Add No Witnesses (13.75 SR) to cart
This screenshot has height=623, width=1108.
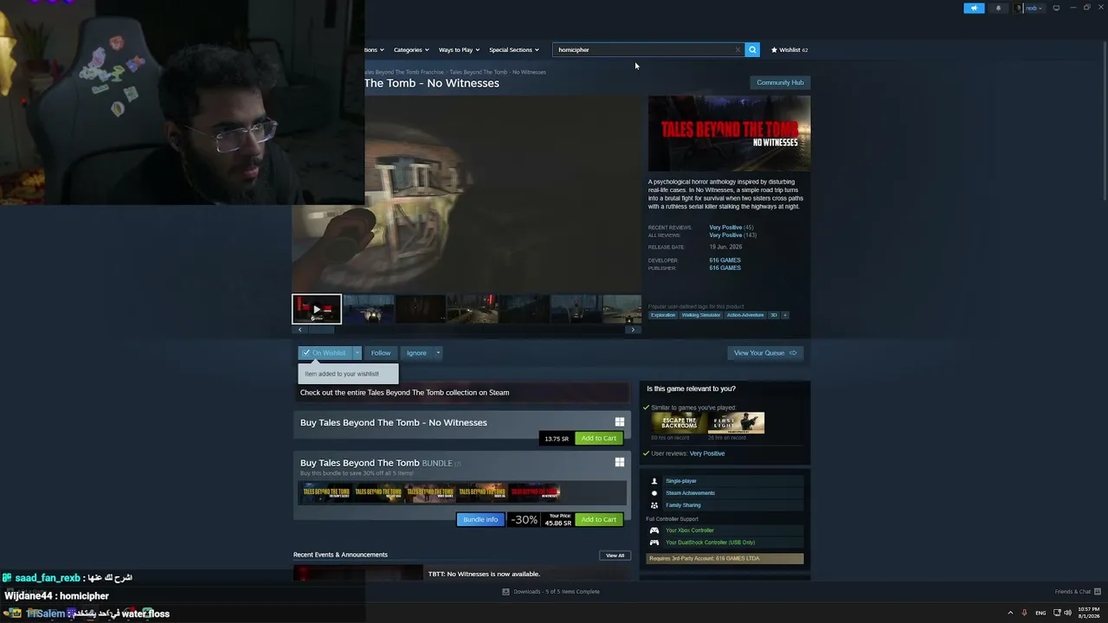[x=599, y=439]
